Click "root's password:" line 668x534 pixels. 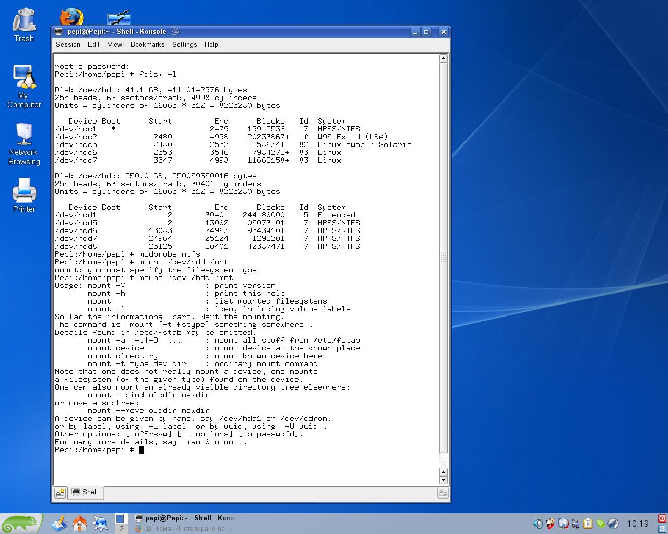[x=92, y=66]
